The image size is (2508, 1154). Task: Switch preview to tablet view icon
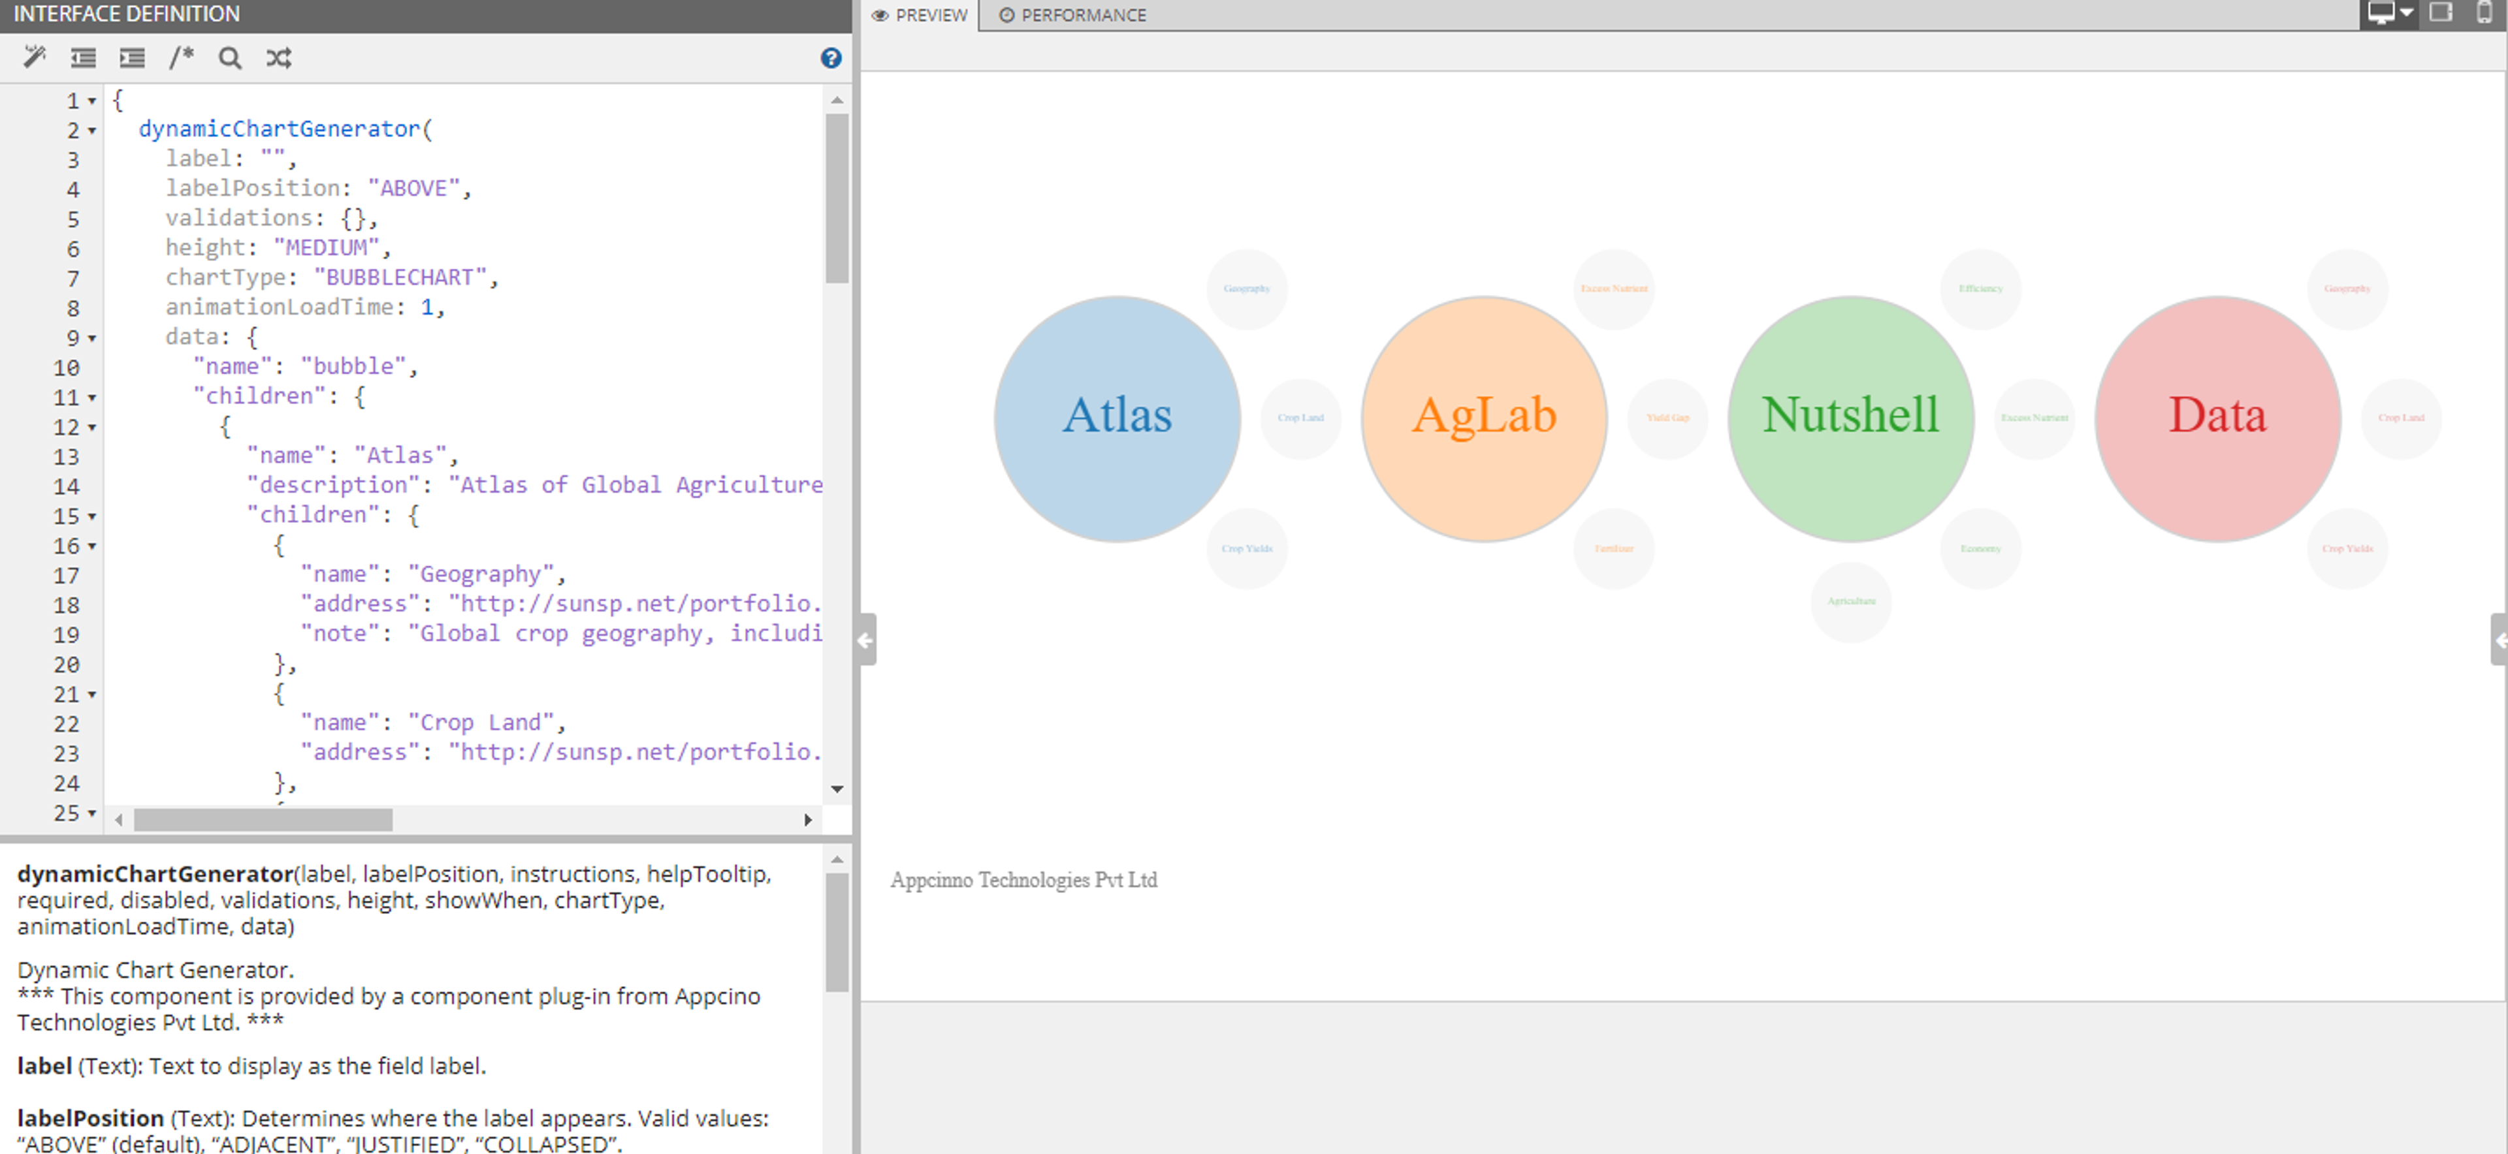2441,12
